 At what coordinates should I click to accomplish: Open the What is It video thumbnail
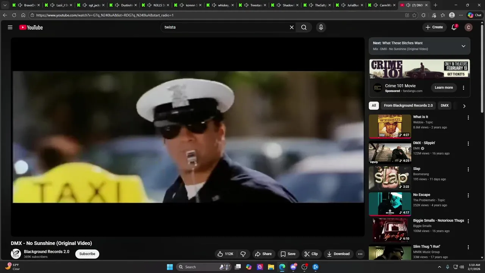[x=390, y=126]
